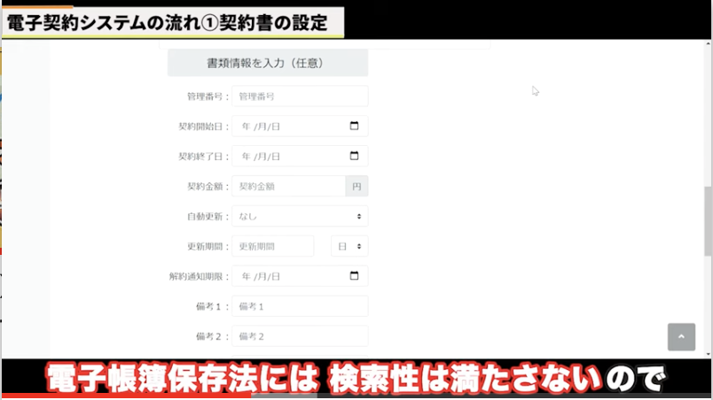Click the 備考2 text field
This screenshot has height=400, width=713.
tap(300, 336)
